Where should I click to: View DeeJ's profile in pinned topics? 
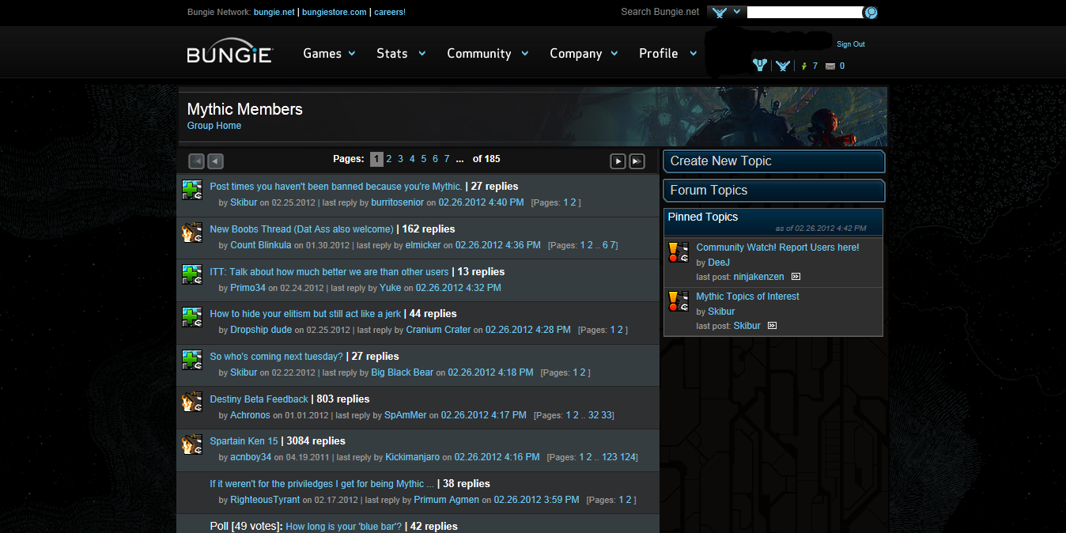tap(719, 263)
